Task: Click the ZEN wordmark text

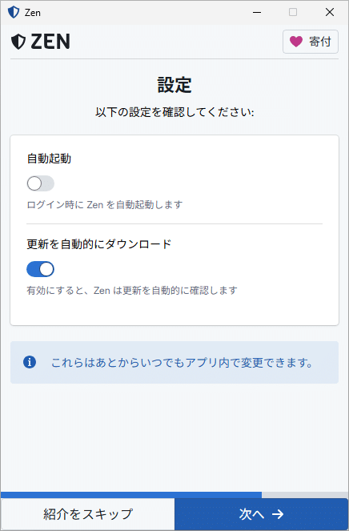Action: pos(50,42)
